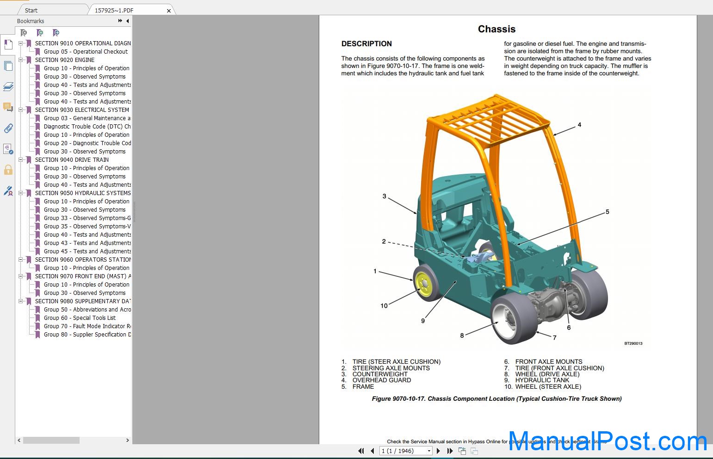Click the Chassis heading in document

(496, 29)
